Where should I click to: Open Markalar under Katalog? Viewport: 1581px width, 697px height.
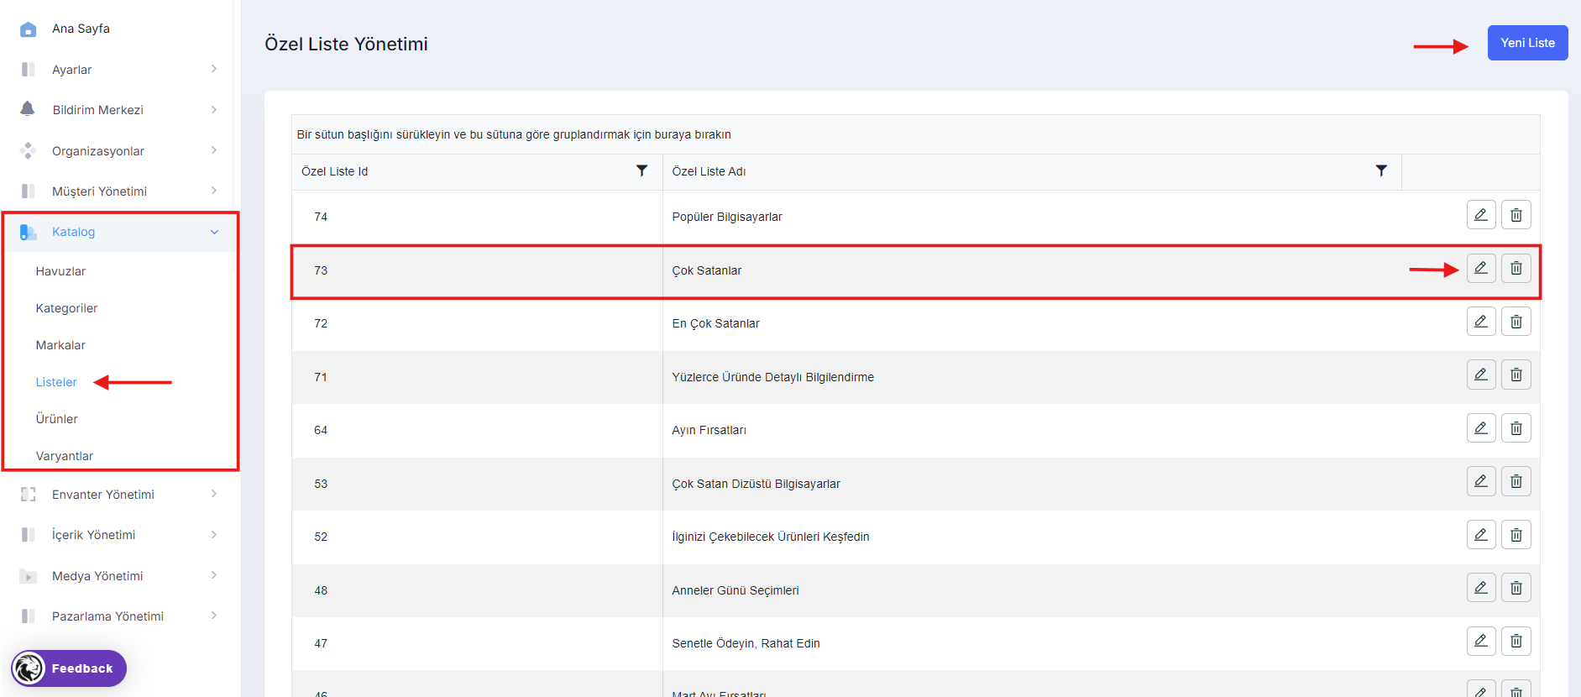coord(60,345)
